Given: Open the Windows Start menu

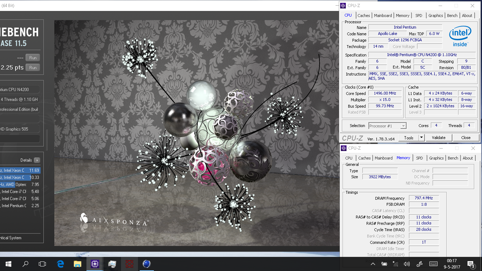Looking at the screenshot, I should pos(8,264).
